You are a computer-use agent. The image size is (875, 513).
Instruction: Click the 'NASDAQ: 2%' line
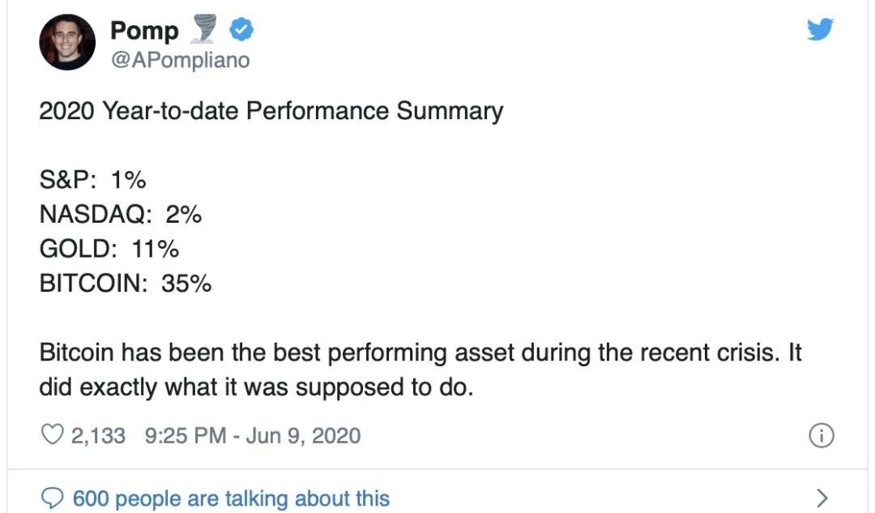pyautogui.click(x=121, y=214)
